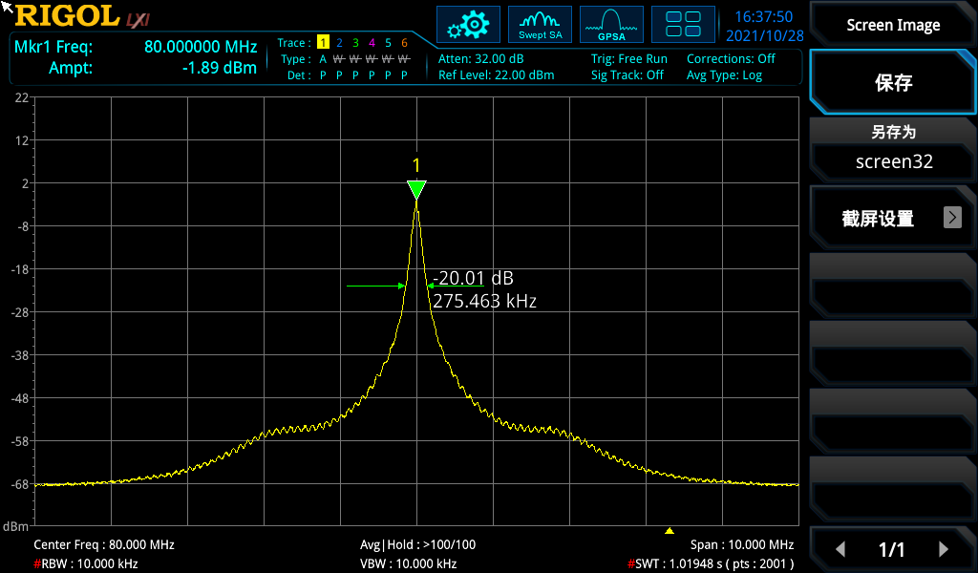This screenshot has height=573, width=978.
Task: Click the yellow marker at frequency axis bottom
Action: click(x=670, y=531)
